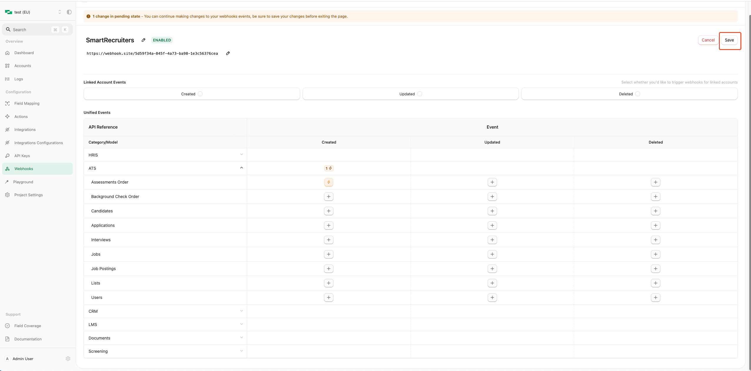The image size is (751, 371).
Task: Enable Deleted linked account event checkbox
Action: pyautogui.click(x=638, y=94)
